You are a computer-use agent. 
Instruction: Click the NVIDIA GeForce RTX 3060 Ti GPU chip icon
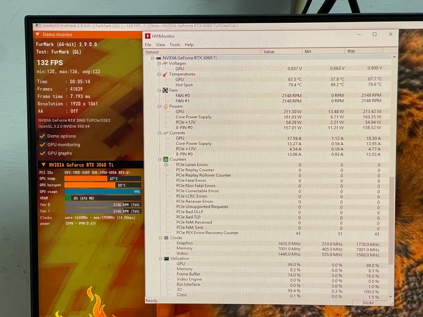click(159, 58)
